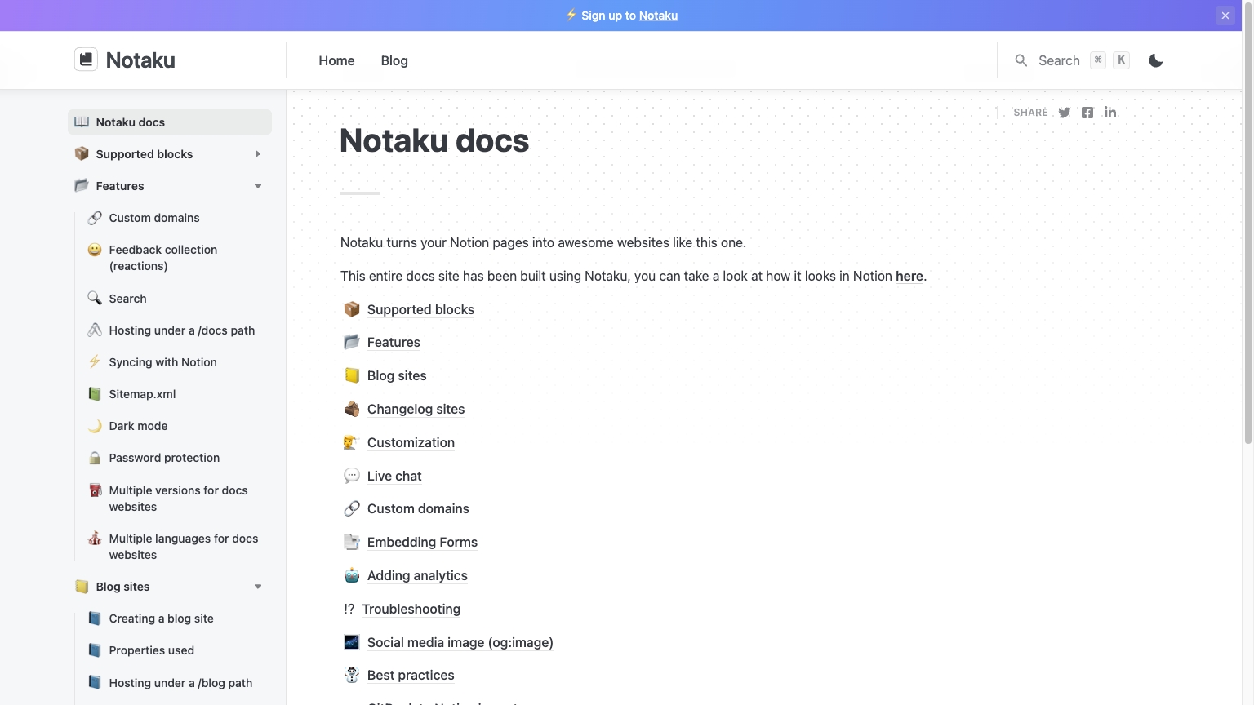Share page on Facebook

click(x=1087, y=113)
